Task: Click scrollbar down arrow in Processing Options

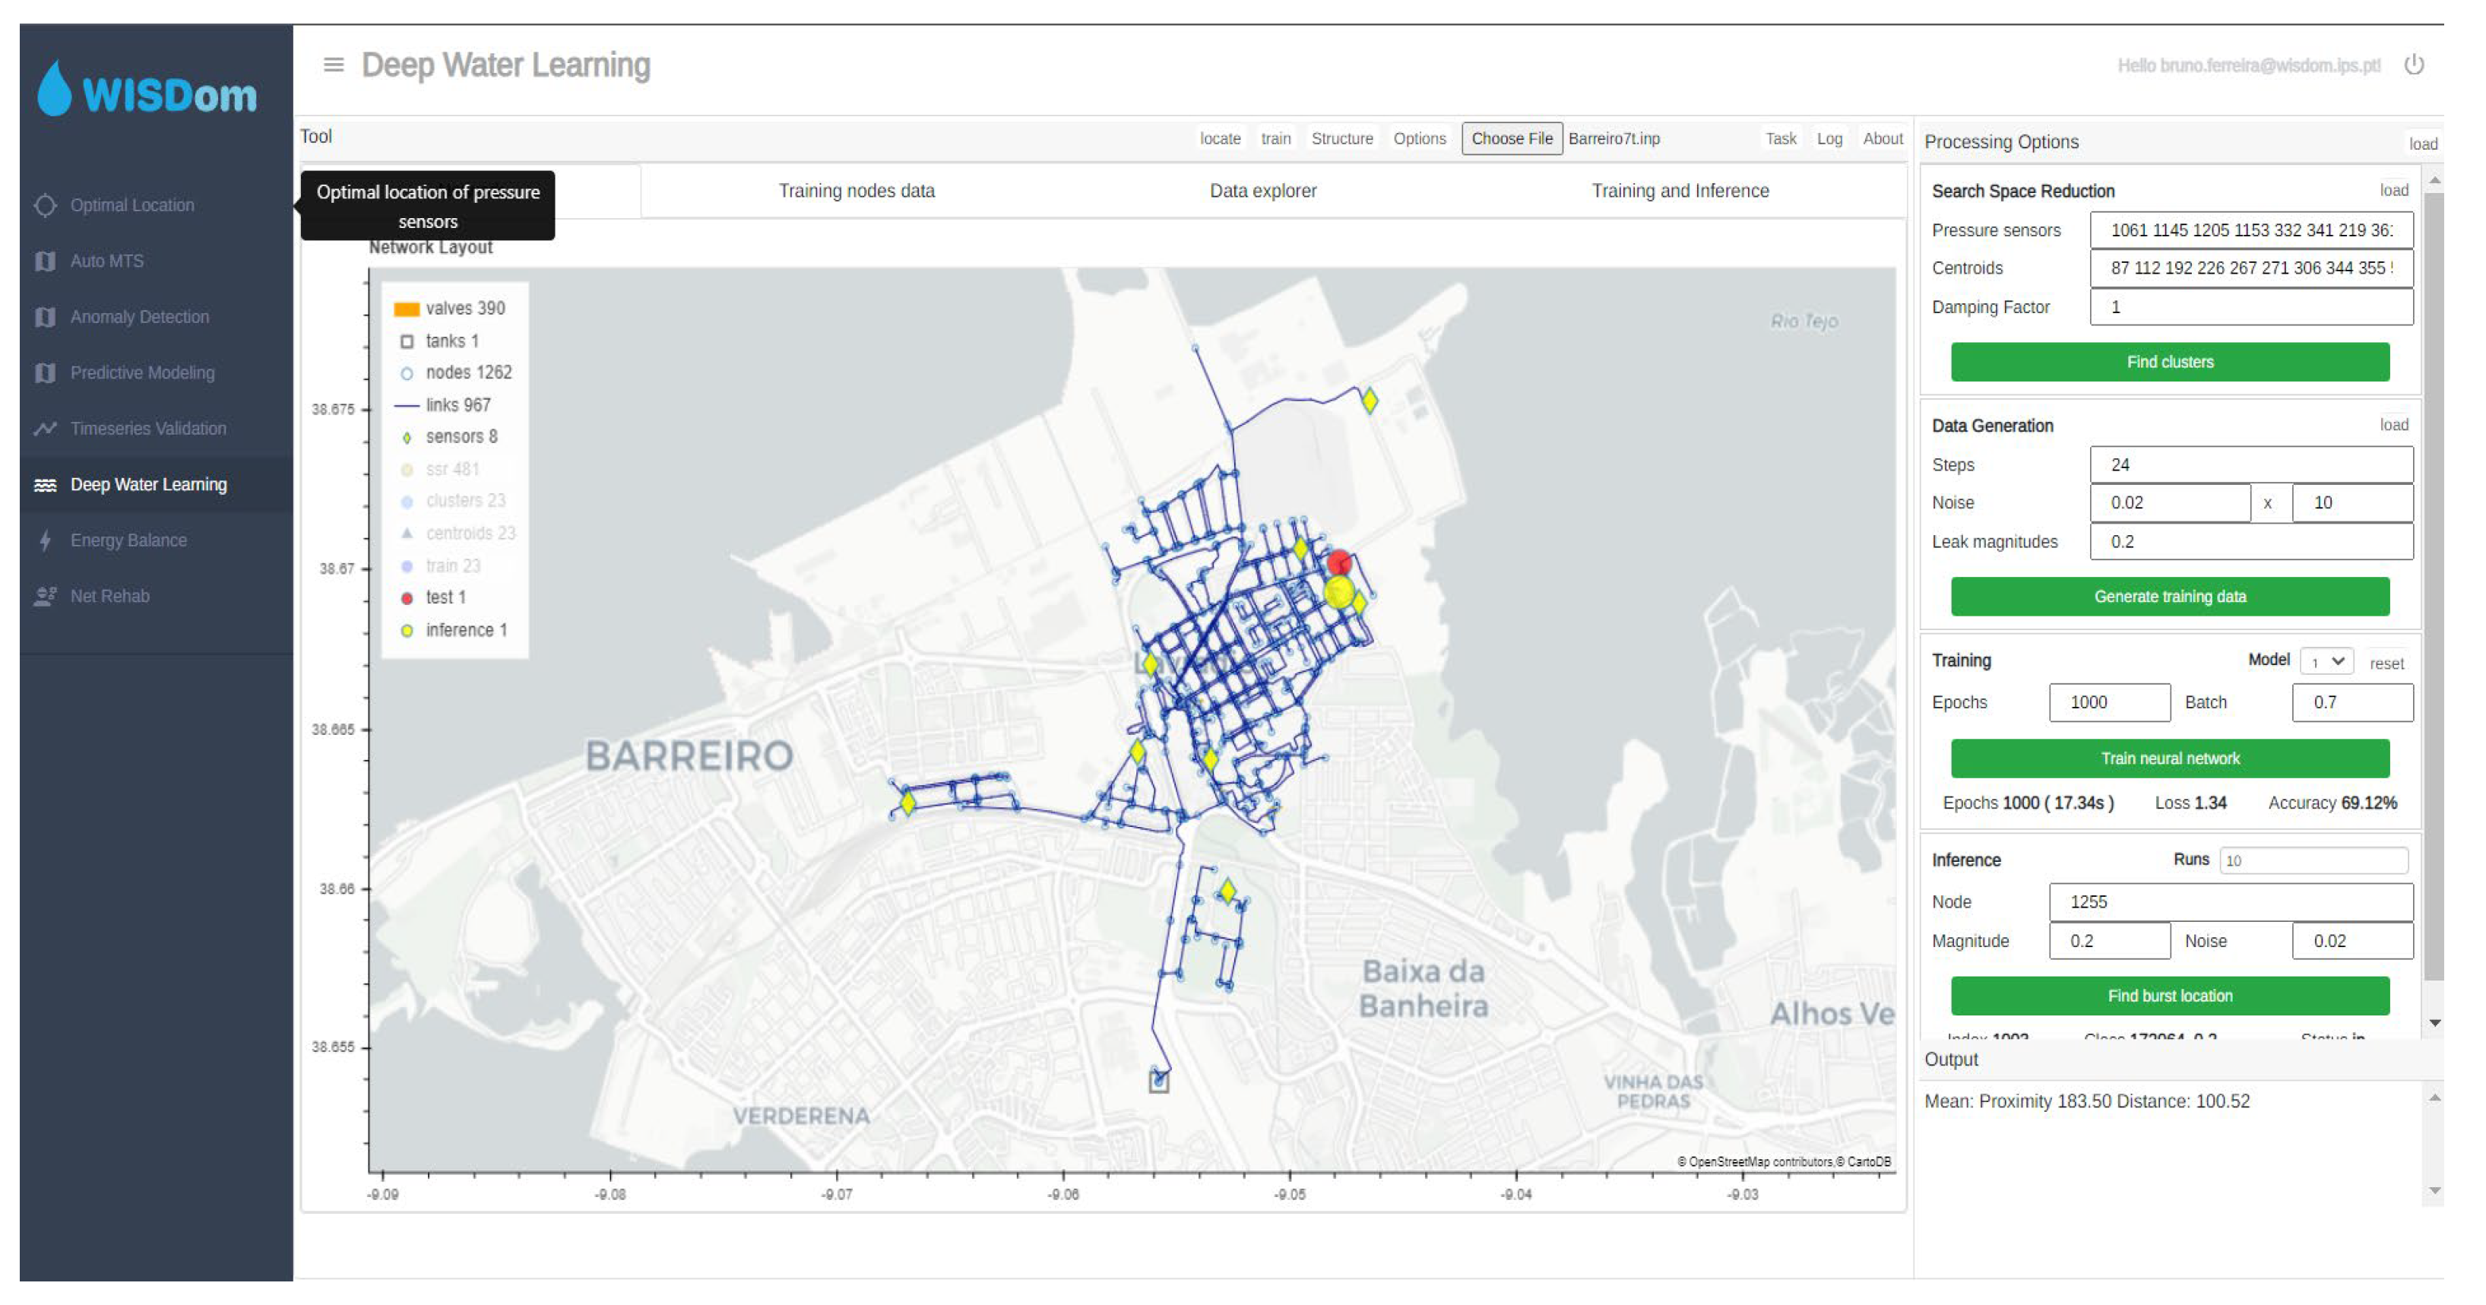Action: 2434,1023
